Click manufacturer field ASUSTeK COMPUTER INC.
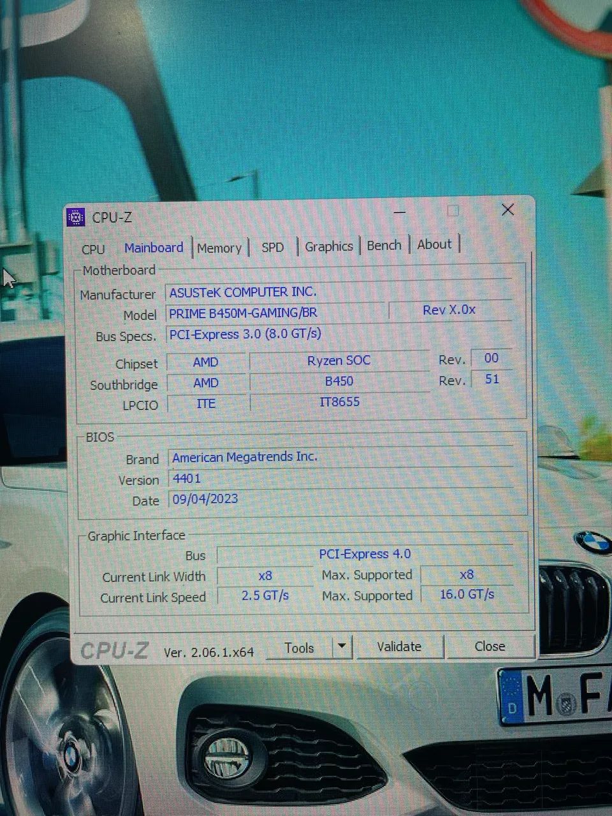The height and width of the screenshot is (816, 612). click(339, 292)
